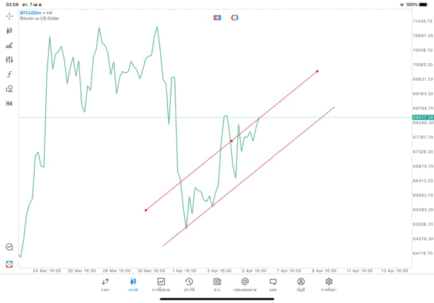Tap the chart search icon at bottom left

[9, 247]
